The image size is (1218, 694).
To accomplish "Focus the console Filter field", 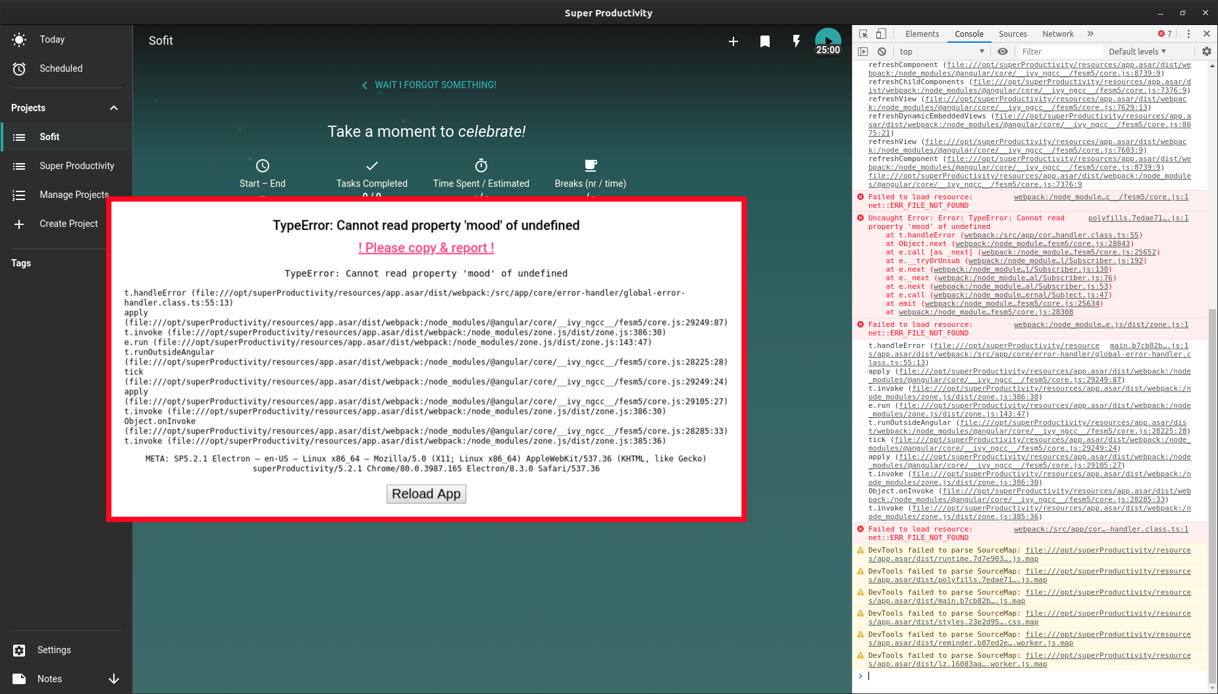I will pyautogui.click(x=1060, y=51).
